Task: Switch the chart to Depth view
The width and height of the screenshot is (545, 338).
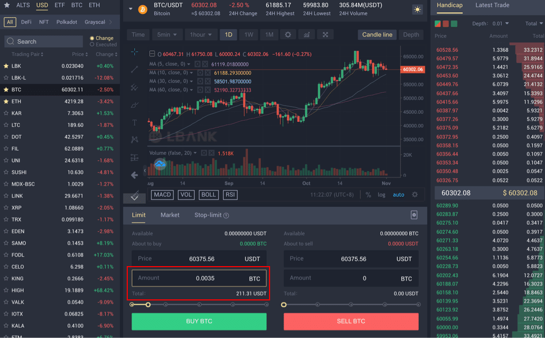Action: (411, 35)
